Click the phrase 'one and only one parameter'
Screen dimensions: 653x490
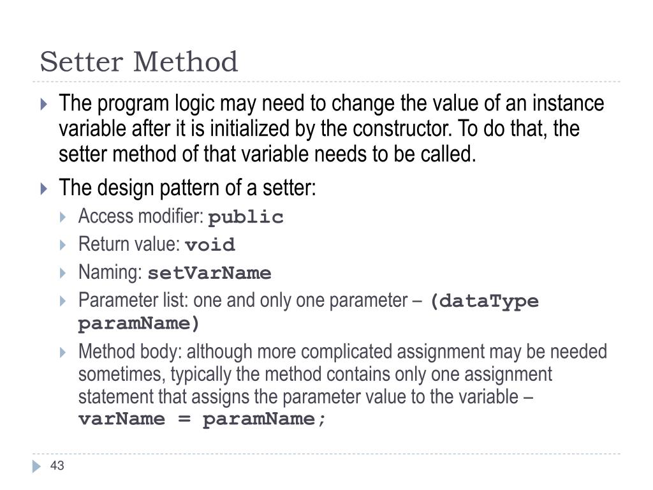click(301, 301)
